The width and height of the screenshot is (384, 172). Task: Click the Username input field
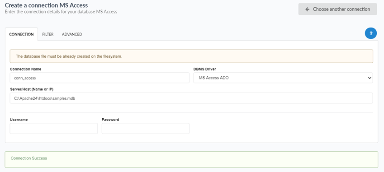click(x=54, y=128)
